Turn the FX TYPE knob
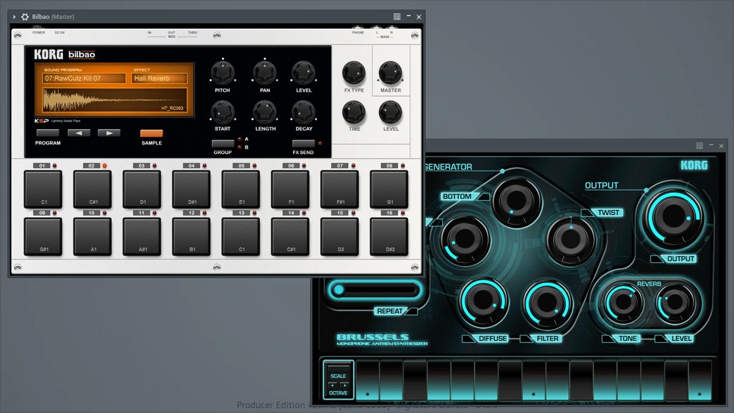The width and height of the screenshot is (734, 413). point(354,73)
